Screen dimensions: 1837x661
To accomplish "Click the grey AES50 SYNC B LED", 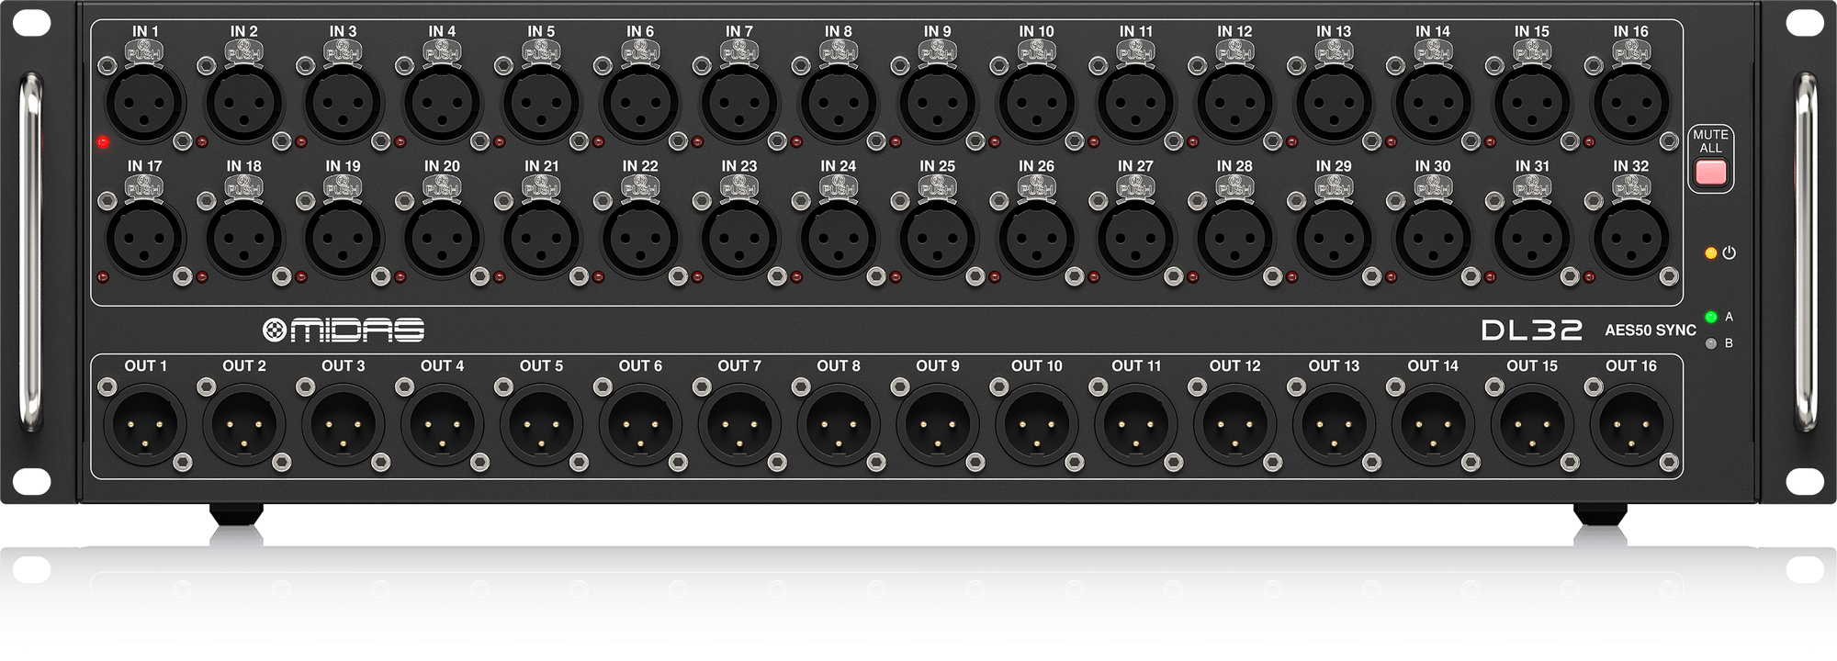I will (x=1710, y=344).
